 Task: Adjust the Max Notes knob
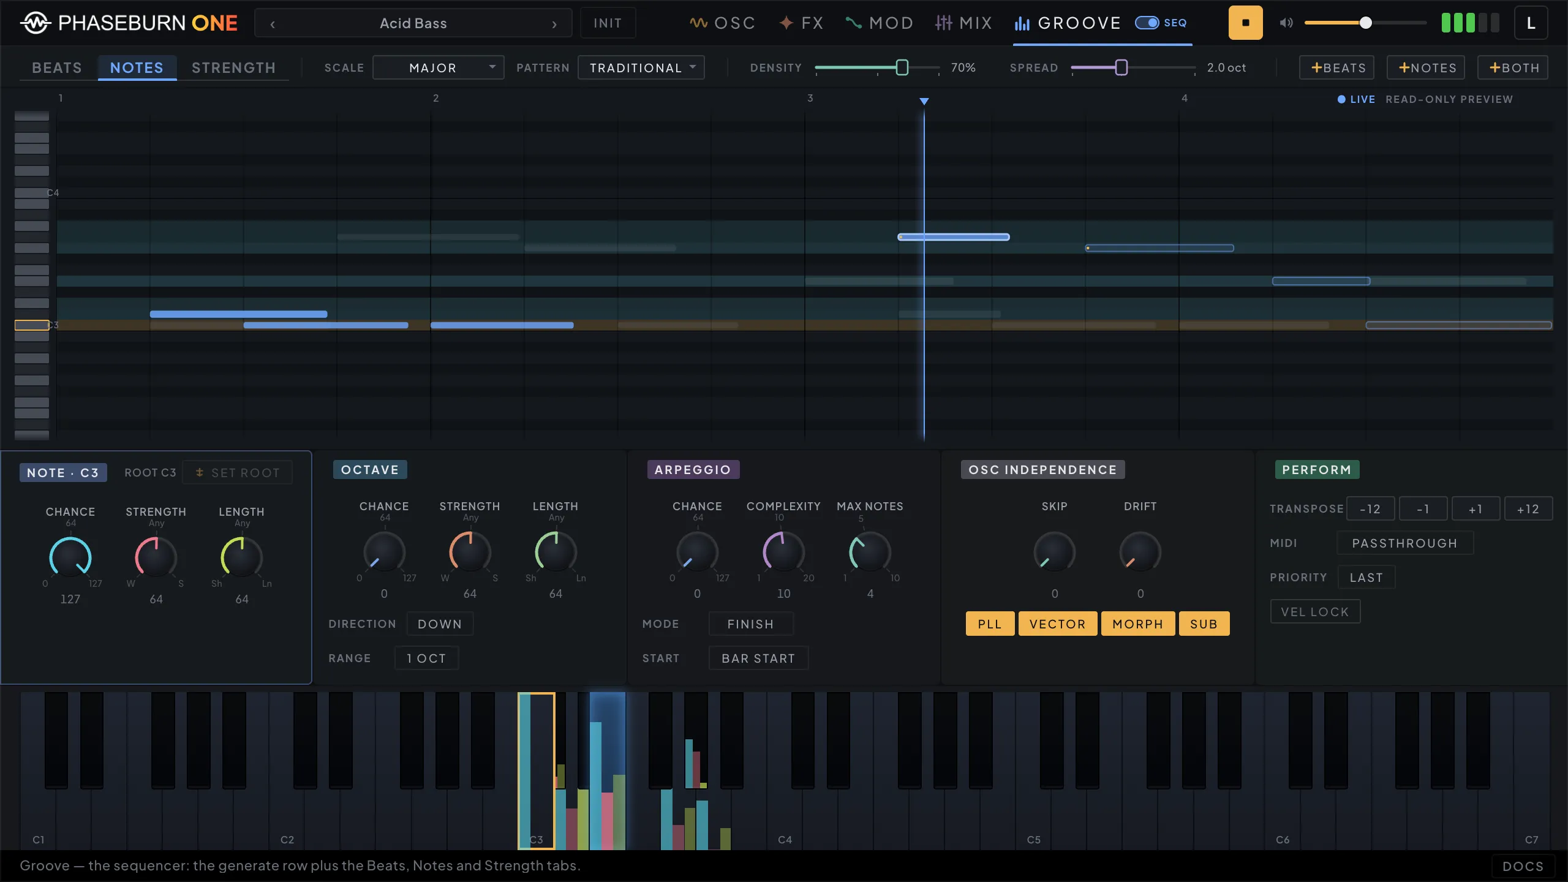(x=870, y=551)
